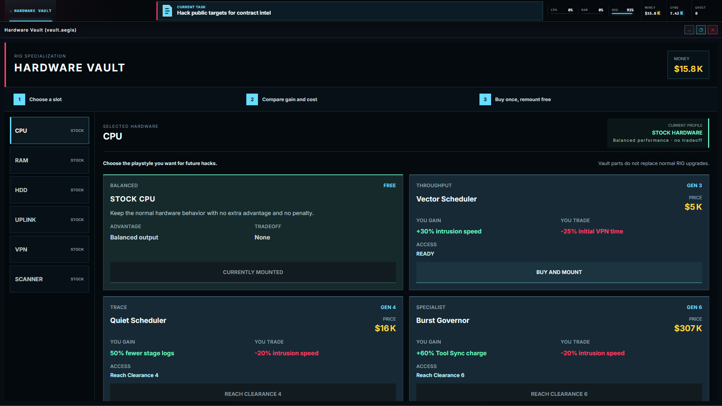Click step 3 Buy once, remount free
Screen dimensions: 722x406
click(515, 99)
